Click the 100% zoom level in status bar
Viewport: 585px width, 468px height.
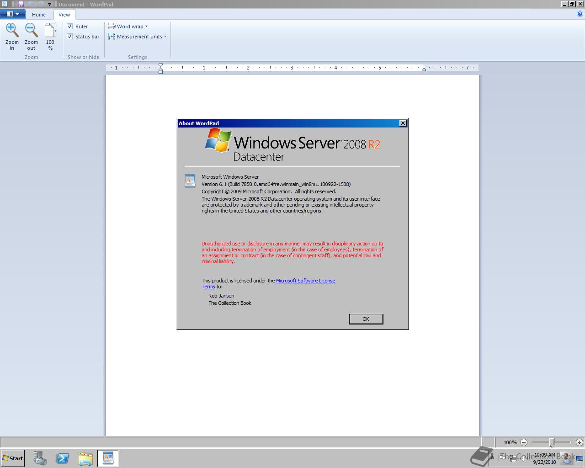(510, 442)
